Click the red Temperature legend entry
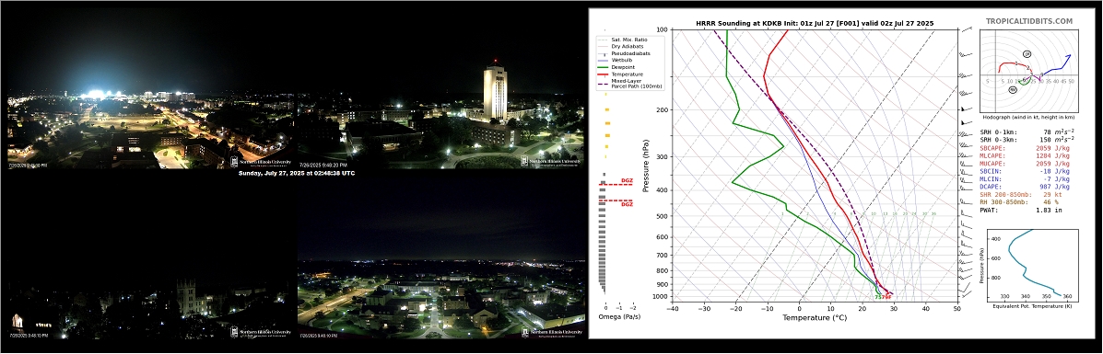Image resolution: width=1103 pixels, height=354 pixels. pos(623,74)
